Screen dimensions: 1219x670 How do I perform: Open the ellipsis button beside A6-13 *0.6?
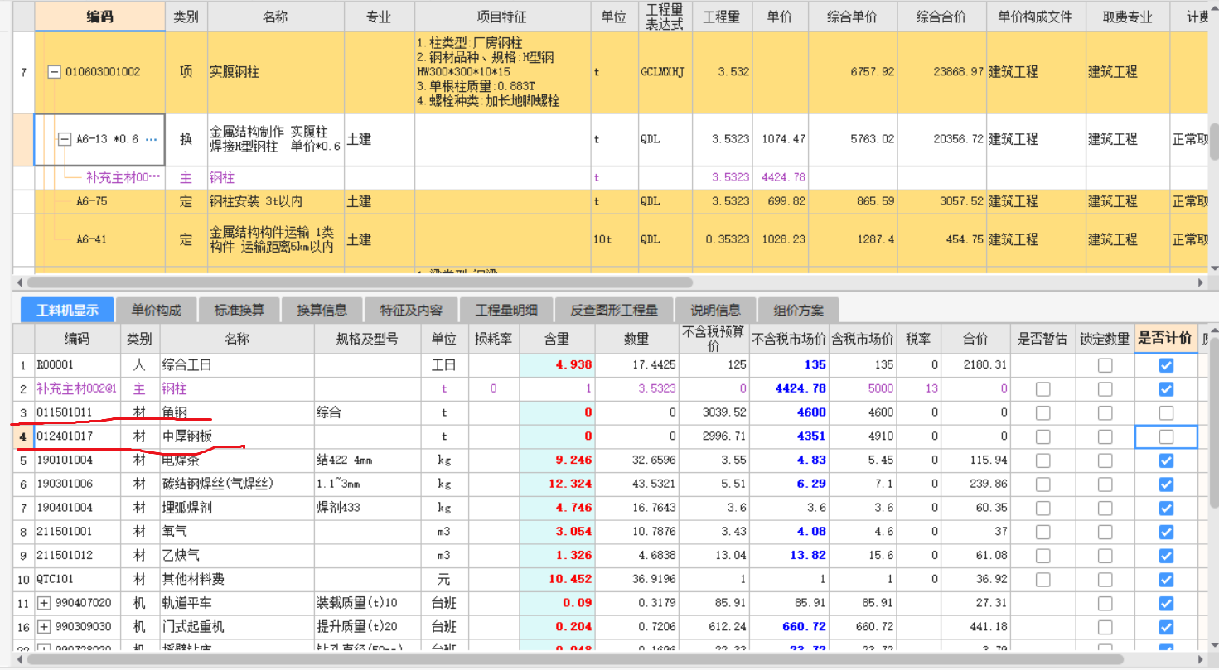pos(151,140)
